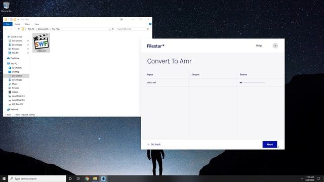Abort the Filestar conversion

pos(270,145)
